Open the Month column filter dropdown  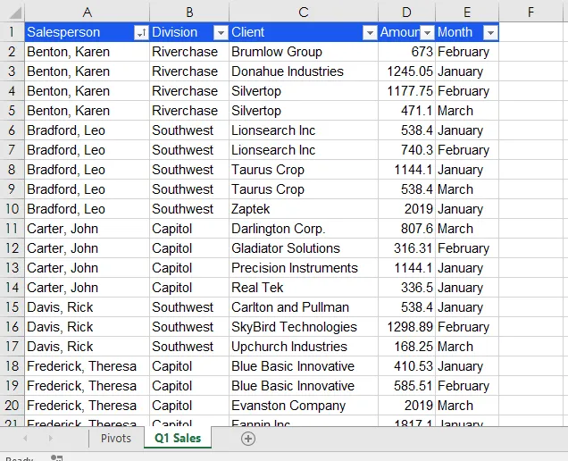(x=490, y=33)
